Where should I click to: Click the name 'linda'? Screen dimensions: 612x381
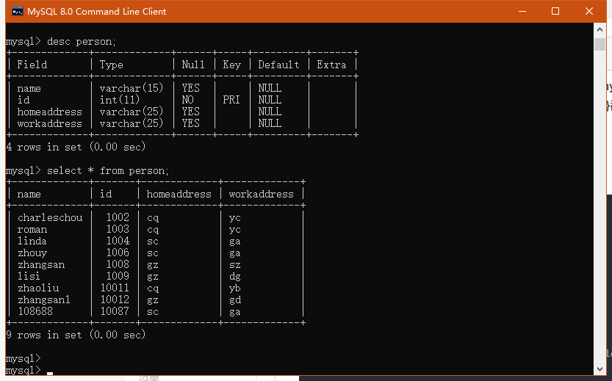pyautogui.click(x=32, y=241)
